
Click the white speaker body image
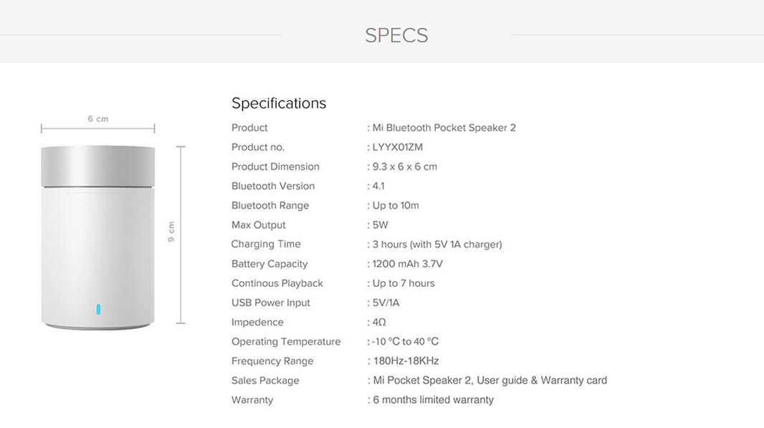tap(97, 251)
